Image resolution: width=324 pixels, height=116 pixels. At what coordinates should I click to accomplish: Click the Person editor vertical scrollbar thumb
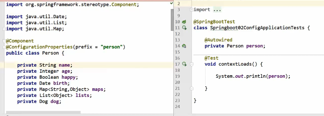(x=172, y=20)
